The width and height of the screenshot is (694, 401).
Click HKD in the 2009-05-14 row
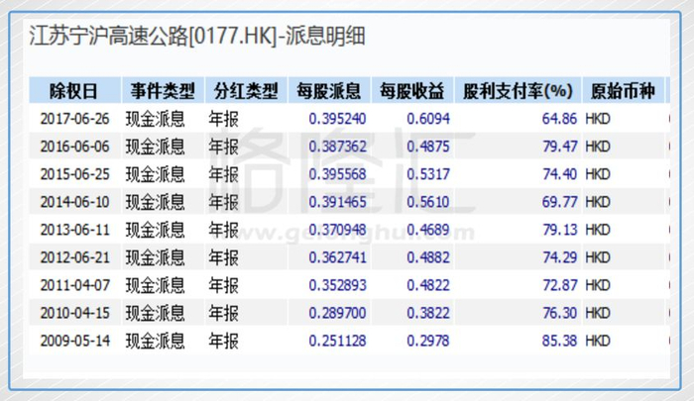598,341
